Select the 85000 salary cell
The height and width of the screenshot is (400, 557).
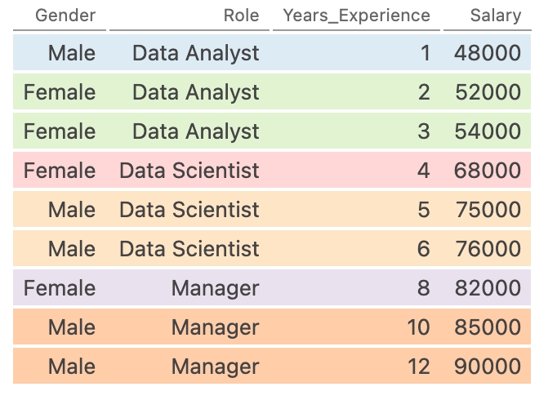(x=487, y=327)
